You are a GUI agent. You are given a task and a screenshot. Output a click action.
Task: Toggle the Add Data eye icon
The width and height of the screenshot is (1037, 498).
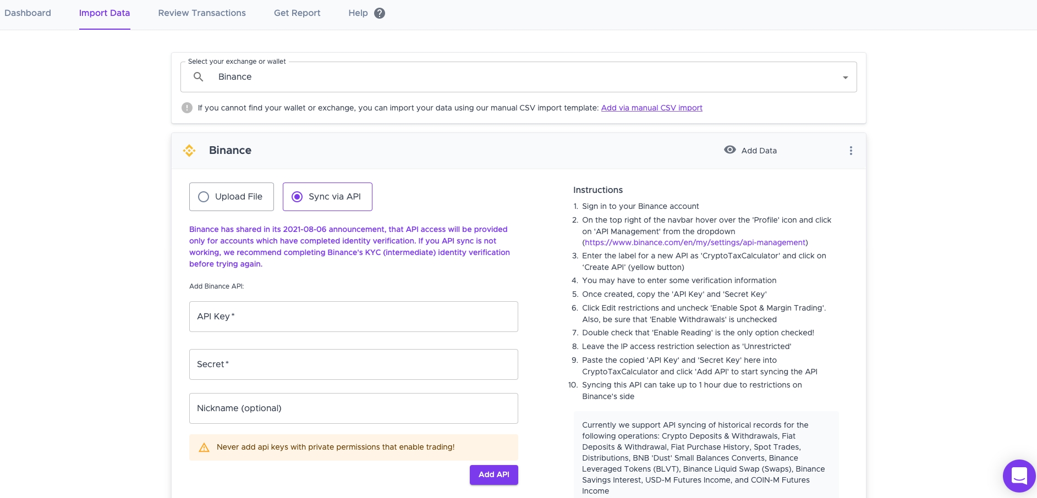(730, 150)
